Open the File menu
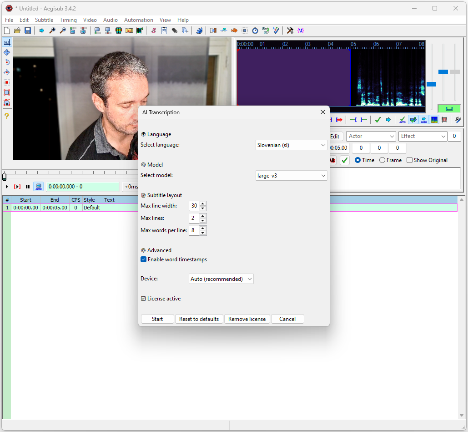Screen dimensions: 468x432 click(x=9, y=20)
